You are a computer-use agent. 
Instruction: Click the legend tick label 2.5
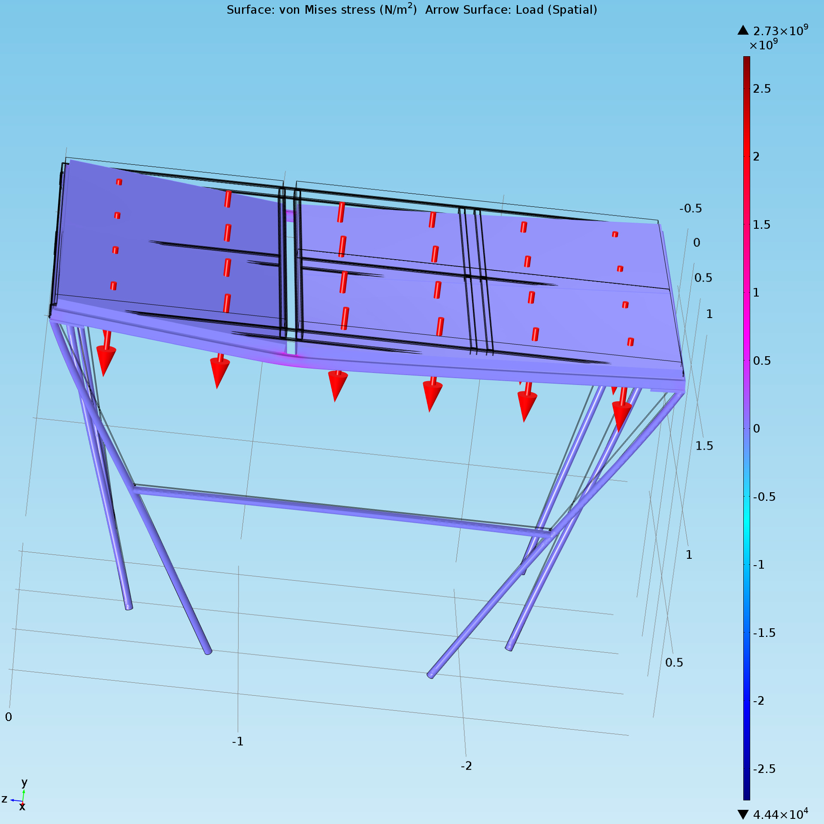(762, 89)
